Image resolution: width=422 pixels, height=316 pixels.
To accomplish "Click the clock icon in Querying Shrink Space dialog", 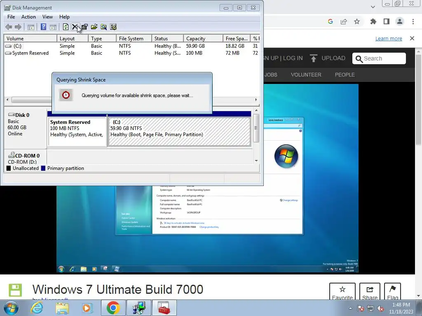I will tap(66, 95).
